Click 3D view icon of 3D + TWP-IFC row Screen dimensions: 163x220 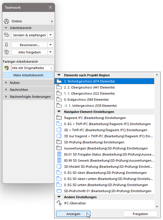59,130
